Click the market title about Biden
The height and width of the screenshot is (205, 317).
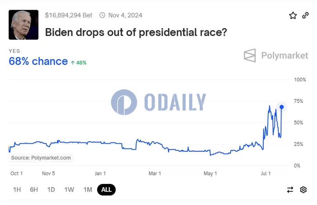136,32
